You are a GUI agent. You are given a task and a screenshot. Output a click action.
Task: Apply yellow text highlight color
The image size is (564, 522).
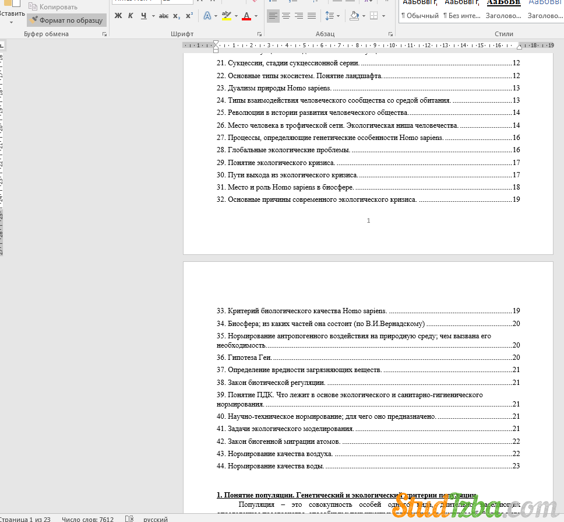(x=226, y=16)
